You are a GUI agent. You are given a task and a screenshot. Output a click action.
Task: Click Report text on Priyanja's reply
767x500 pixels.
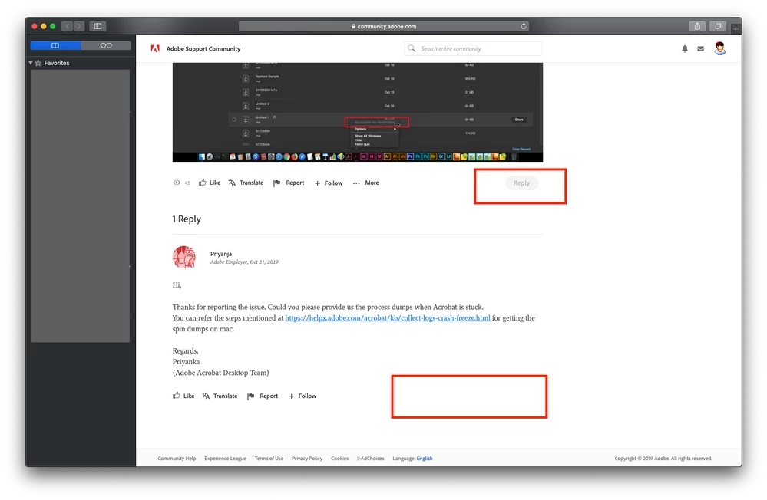[x=269, y=396]
